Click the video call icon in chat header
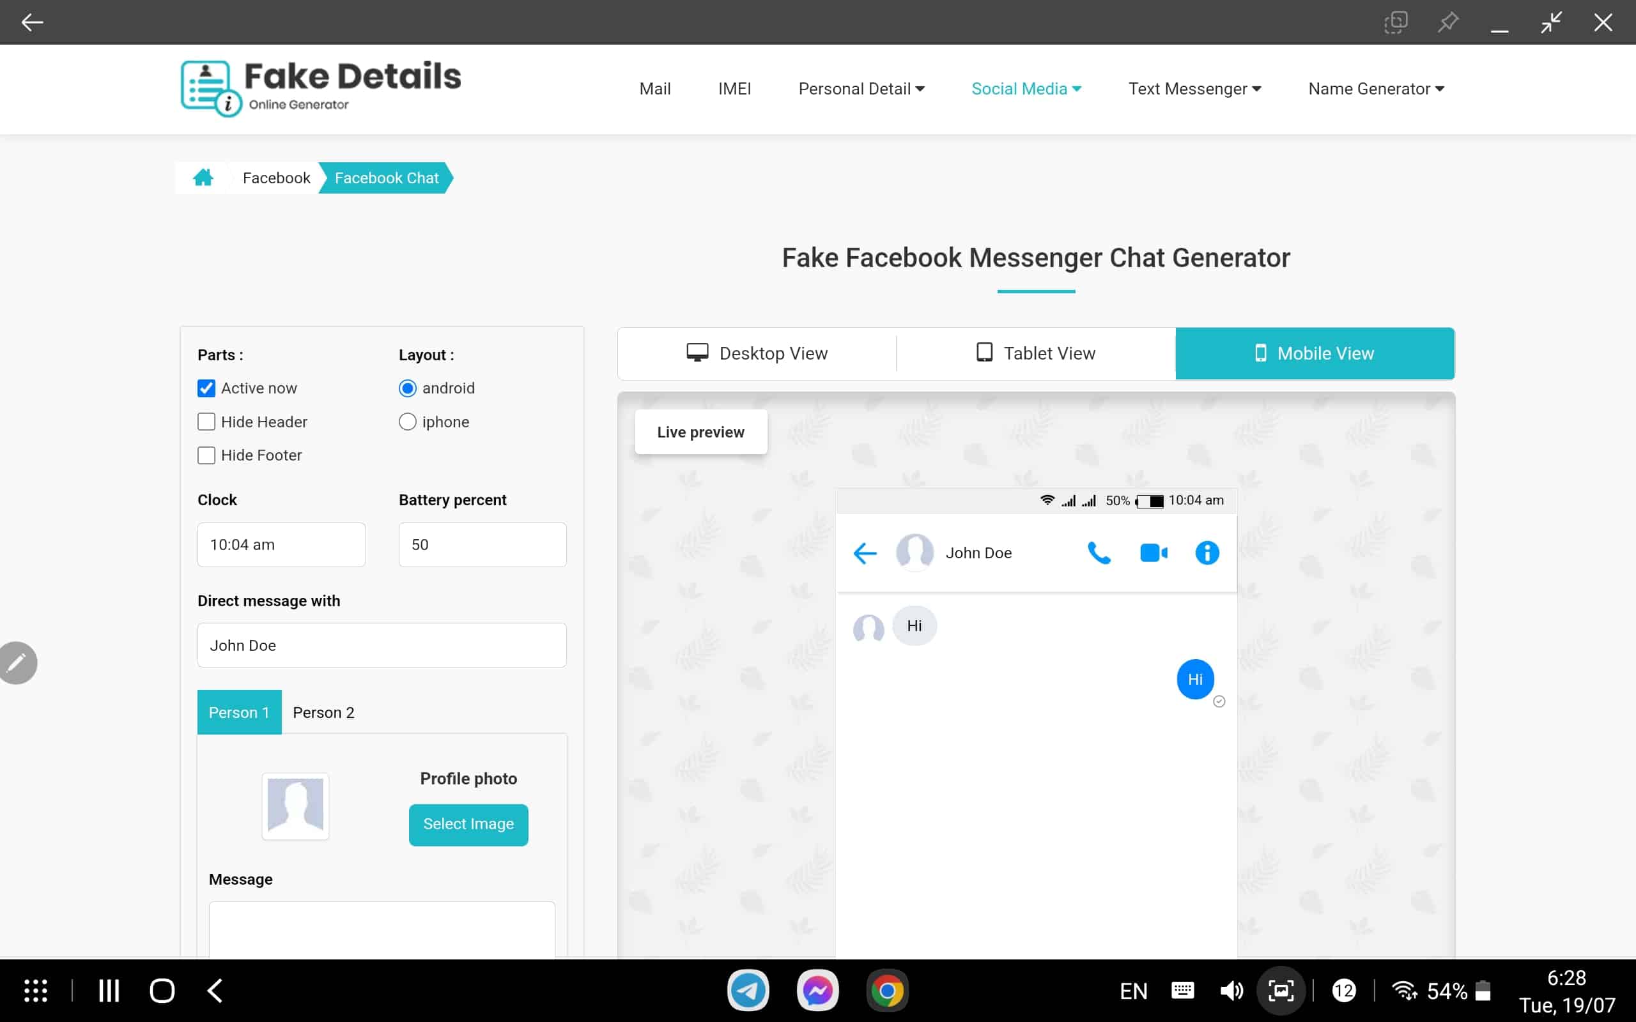 [x=1152, y=553]
